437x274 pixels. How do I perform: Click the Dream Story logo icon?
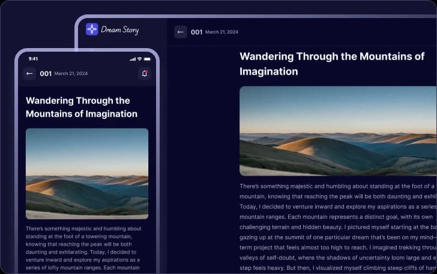pos(92,29)
